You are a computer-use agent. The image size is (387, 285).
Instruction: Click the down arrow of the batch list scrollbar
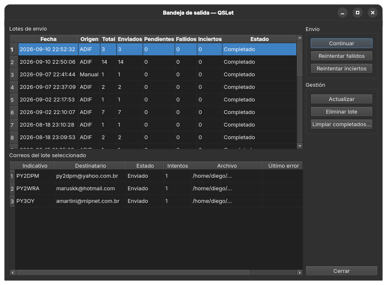click(300, 146)
